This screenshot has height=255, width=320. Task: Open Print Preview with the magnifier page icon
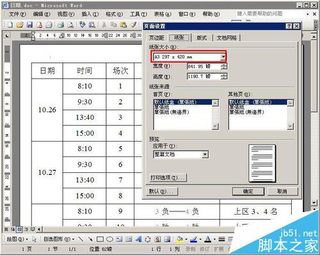(x=70, y=25)
